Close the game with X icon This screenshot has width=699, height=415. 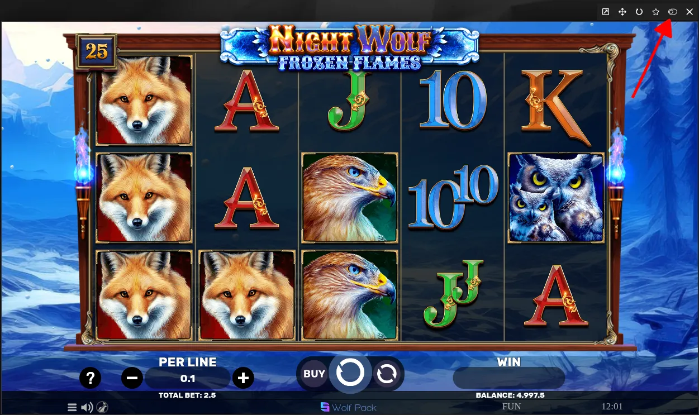coord(690,12)
